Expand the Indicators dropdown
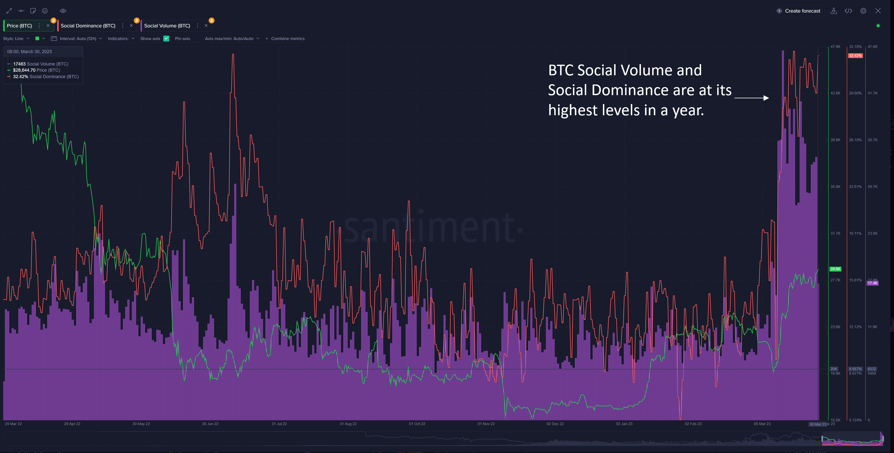The image size is (894, 453). pyautogui.click(x=121, y=39)
